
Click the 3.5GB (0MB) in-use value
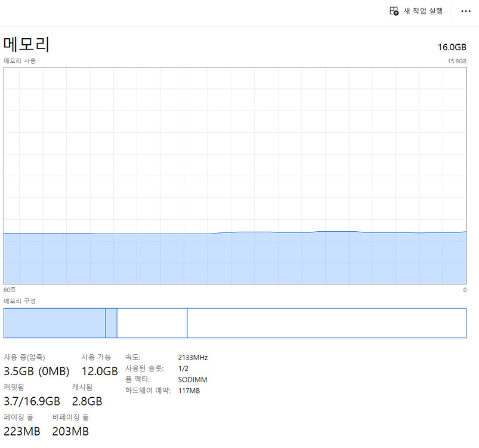coord(36,372)
